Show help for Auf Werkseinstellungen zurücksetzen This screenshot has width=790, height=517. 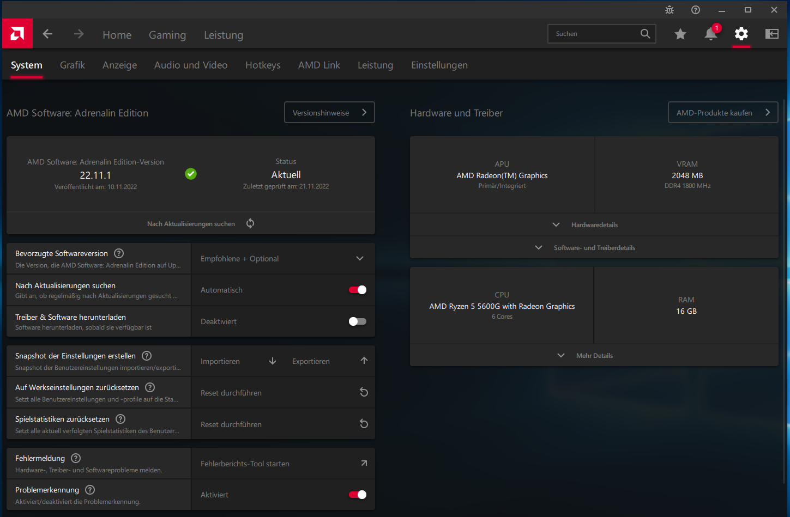point(150,387)
